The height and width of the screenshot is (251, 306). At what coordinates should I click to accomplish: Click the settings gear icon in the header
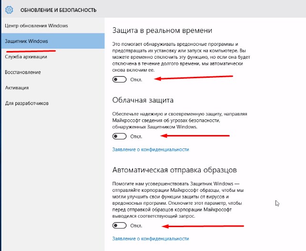coord(9,10)
